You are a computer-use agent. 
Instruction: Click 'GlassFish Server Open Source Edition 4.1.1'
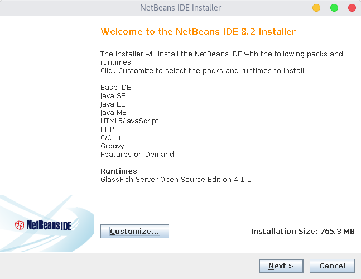point(176,180)
